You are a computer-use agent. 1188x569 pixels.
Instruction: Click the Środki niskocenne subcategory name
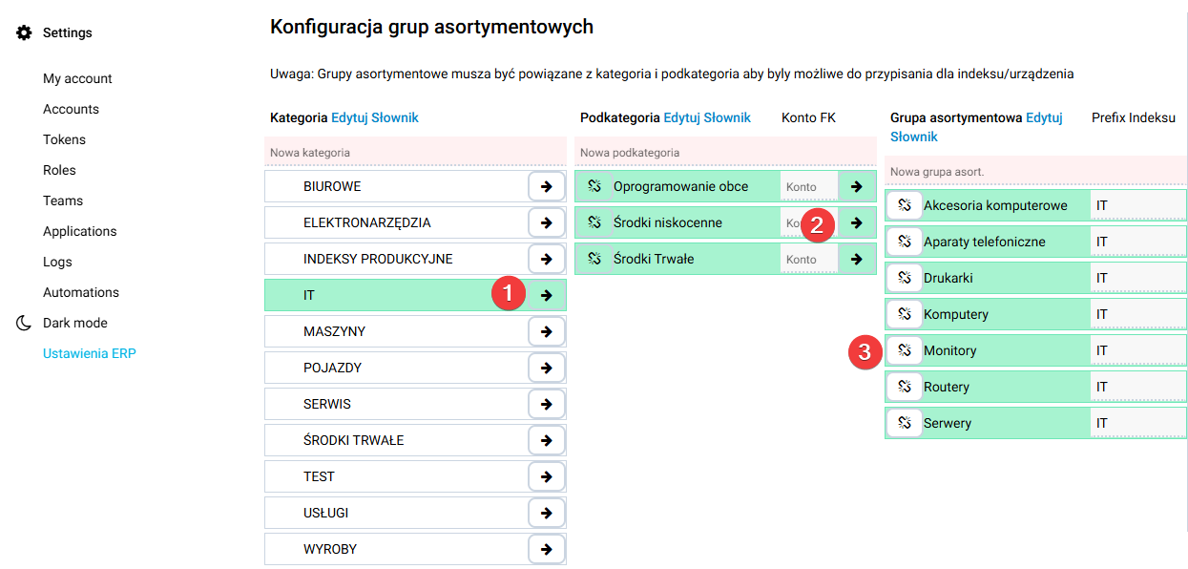pyautogui.click(x=668, y=222)
